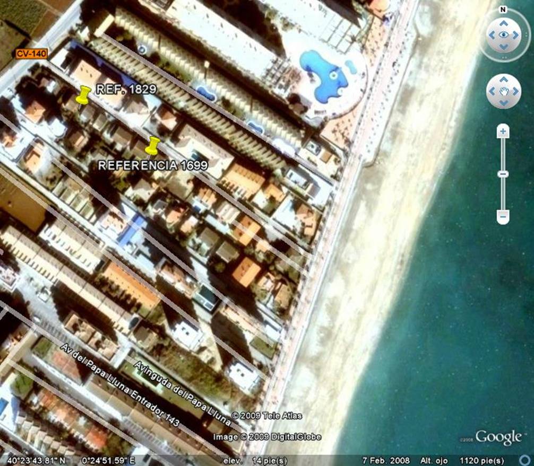Pan right with the move joystick arrow
Screen dimensions: 534x466
[516, 91]
